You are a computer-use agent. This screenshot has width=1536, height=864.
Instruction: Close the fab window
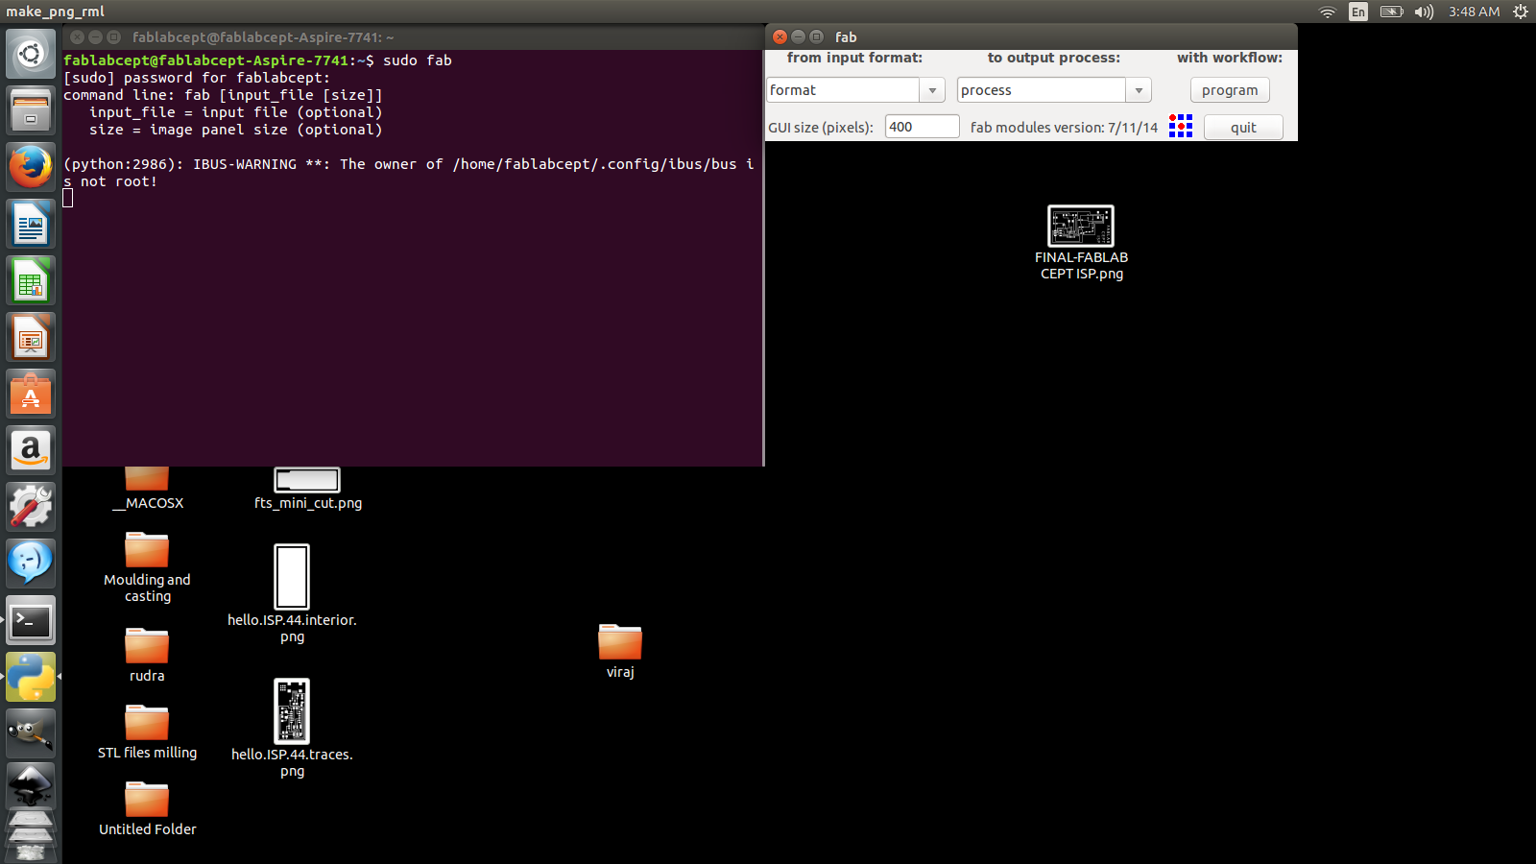[x=780, y=36]
